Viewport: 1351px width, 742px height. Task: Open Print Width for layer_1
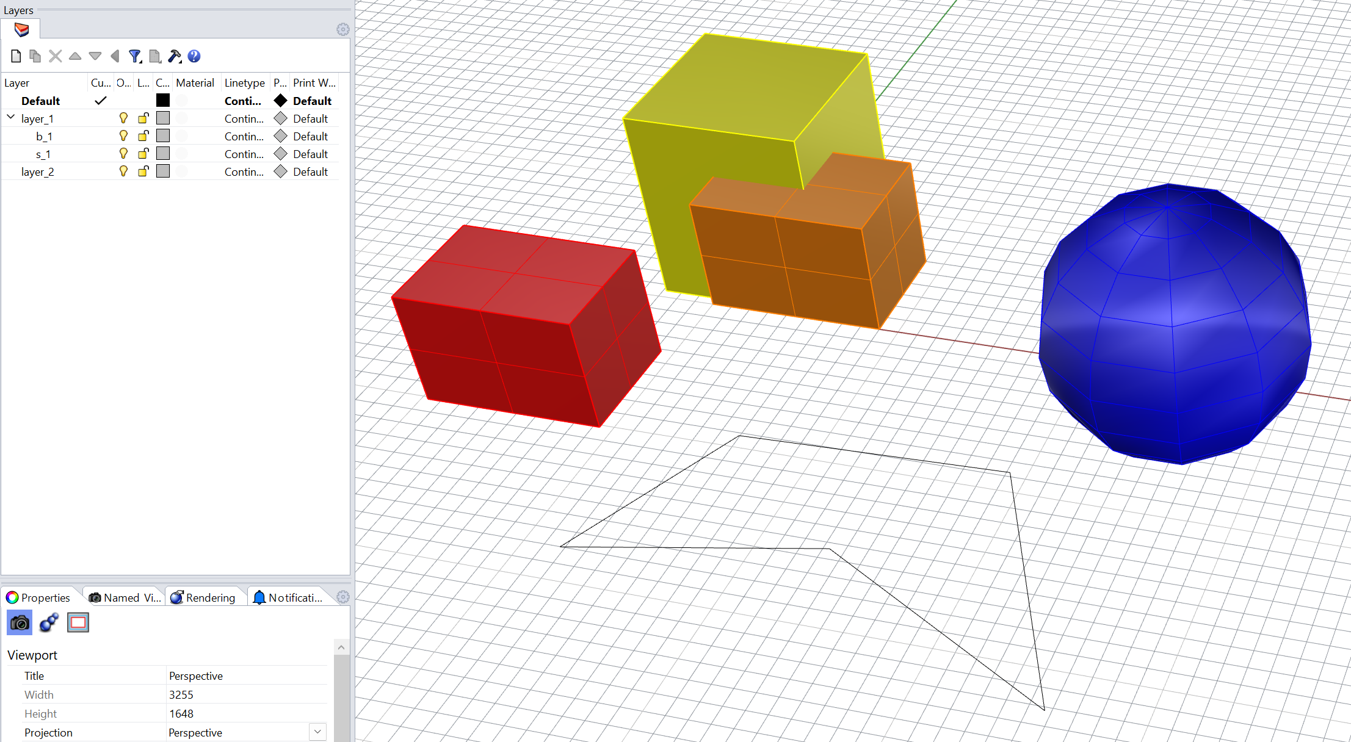(x=310, y=119)
